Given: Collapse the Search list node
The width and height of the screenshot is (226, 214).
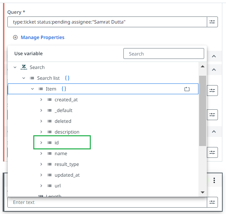Looking at the screenshot, I should coord(24,78).
